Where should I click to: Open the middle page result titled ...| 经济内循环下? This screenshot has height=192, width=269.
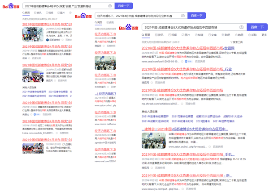105,94
